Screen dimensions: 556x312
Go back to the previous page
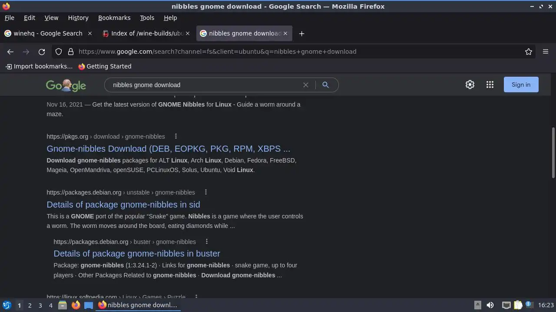coord(10,52)
